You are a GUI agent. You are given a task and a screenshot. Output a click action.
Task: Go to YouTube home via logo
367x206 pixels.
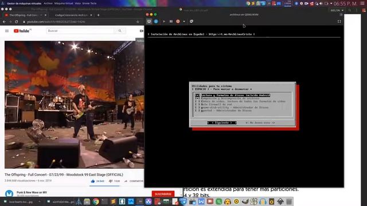click(22, 31)
